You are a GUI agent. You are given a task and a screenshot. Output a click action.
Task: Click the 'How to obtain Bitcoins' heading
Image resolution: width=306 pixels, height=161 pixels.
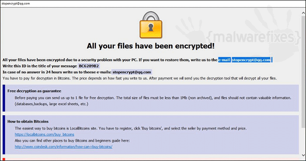28,121
